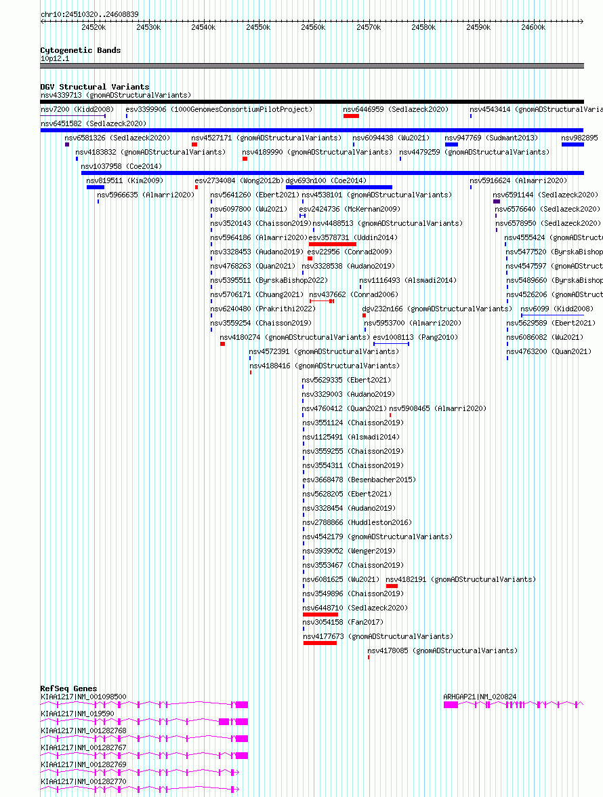
Task: Open nsv4527171 gnomADStructuralVariants variant
Action: [x=266, y=138]
